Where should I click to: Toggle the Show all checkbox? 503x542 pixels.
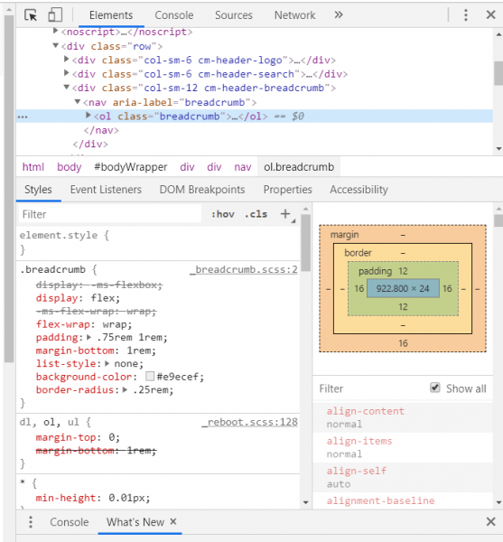(435, 388)
